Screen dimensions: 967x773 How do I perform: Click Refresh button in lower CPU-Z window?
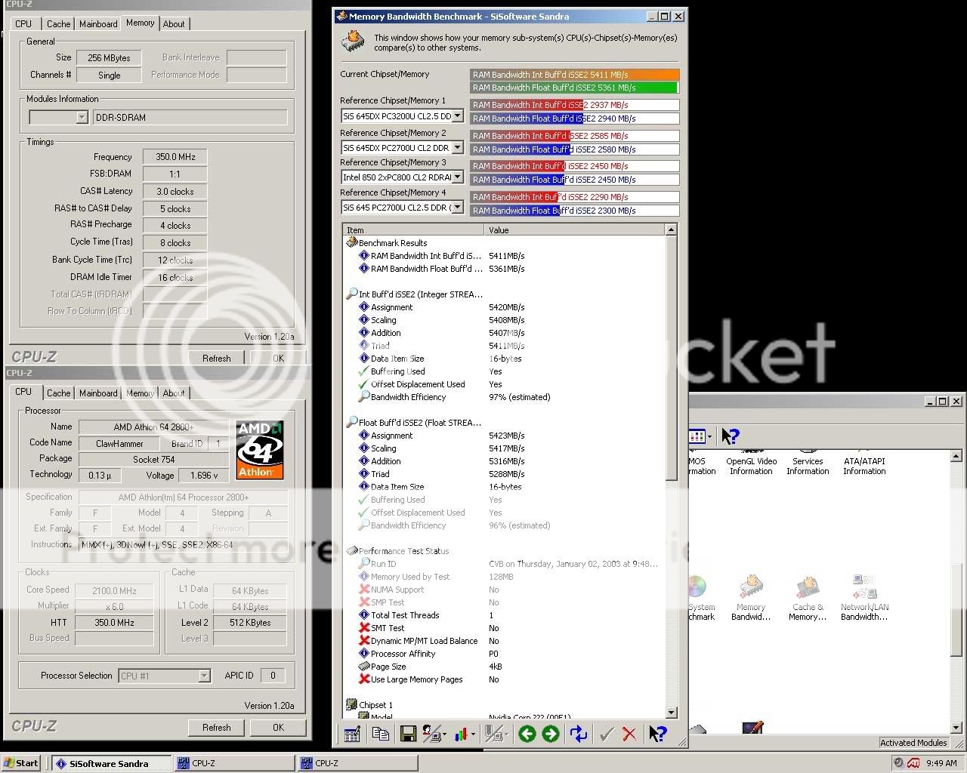pyautogui.click(x=216, y=728)
